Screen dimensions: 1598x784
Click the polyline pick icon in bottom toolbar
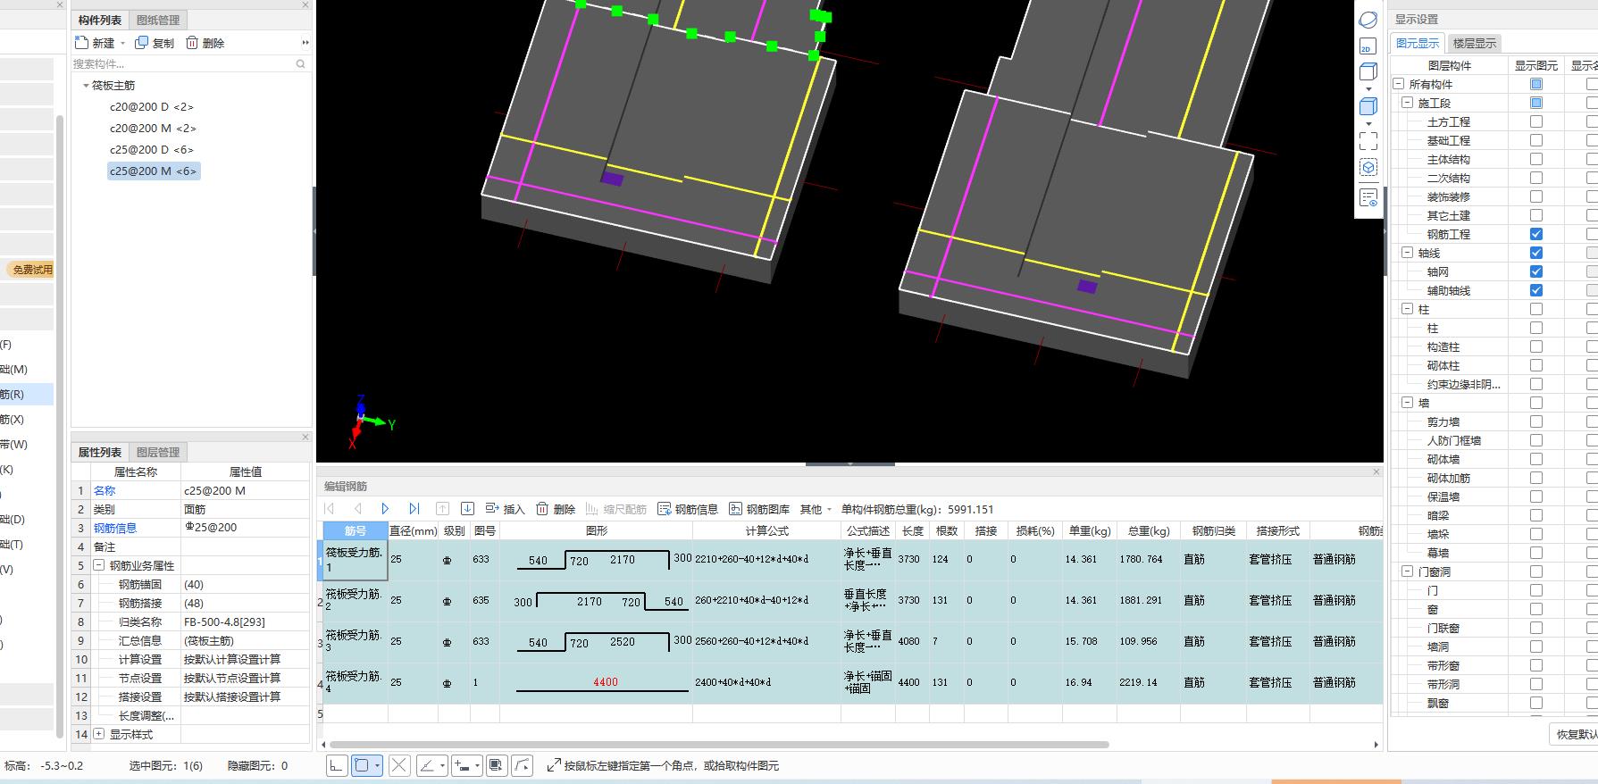coord(523,765)
